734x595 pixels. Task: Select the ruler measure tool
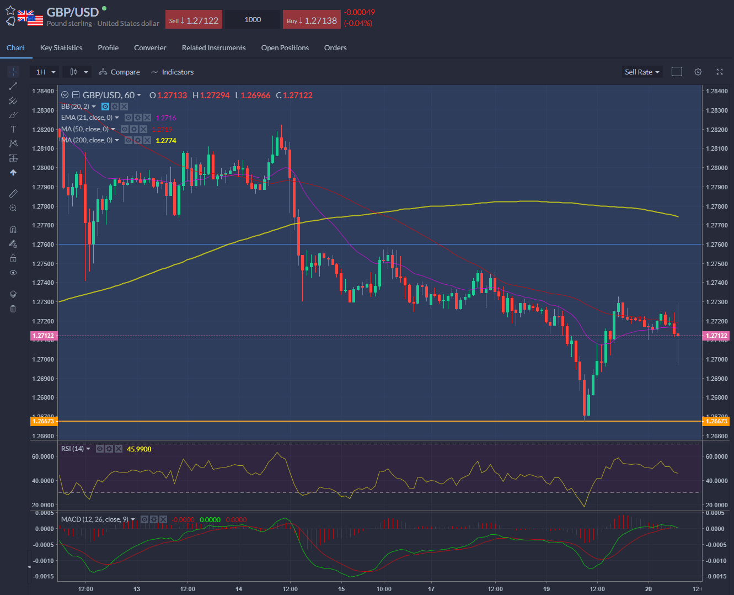click(x=13, y=194)
